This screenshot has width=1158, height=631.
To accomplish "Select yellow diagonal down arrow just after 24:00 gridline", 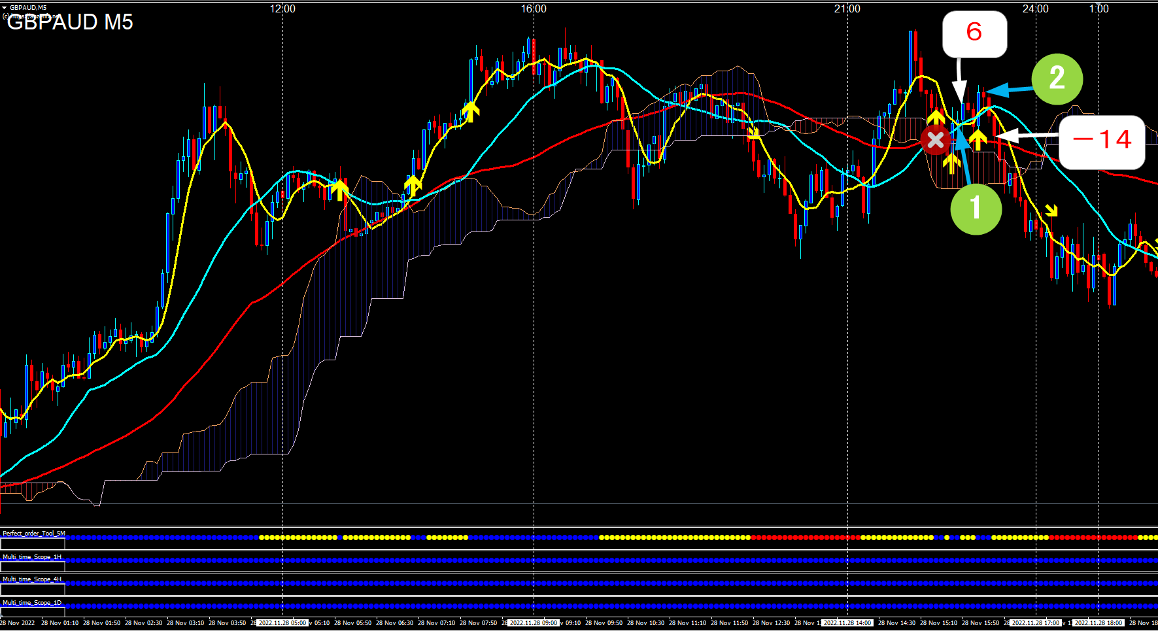I will pos(1051,210).
